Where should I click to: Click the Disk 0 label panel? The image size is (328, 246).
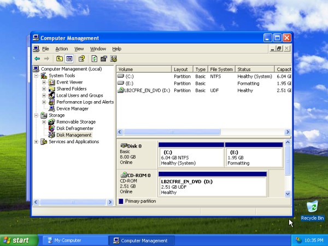click(x=137, y=154)
